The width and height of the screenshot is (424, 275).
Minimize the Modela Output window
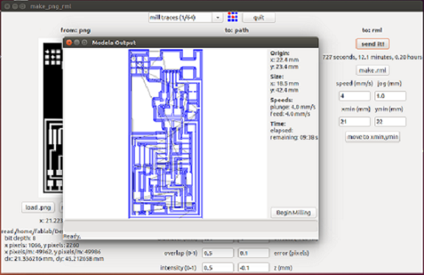pyautogui.click(x=77, y=43)
